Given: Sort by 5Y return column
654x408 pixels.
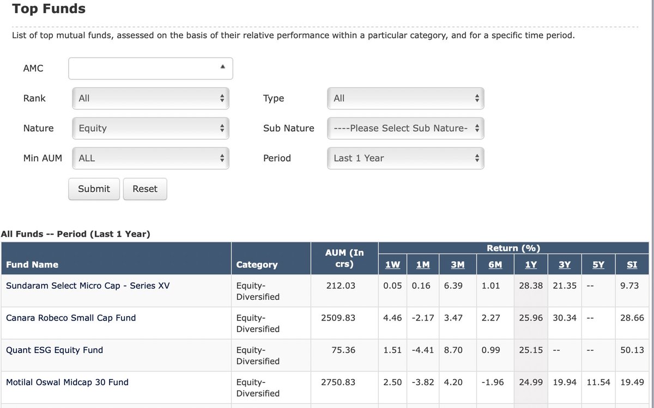Looking at the screenshot, I should (598, 264).
